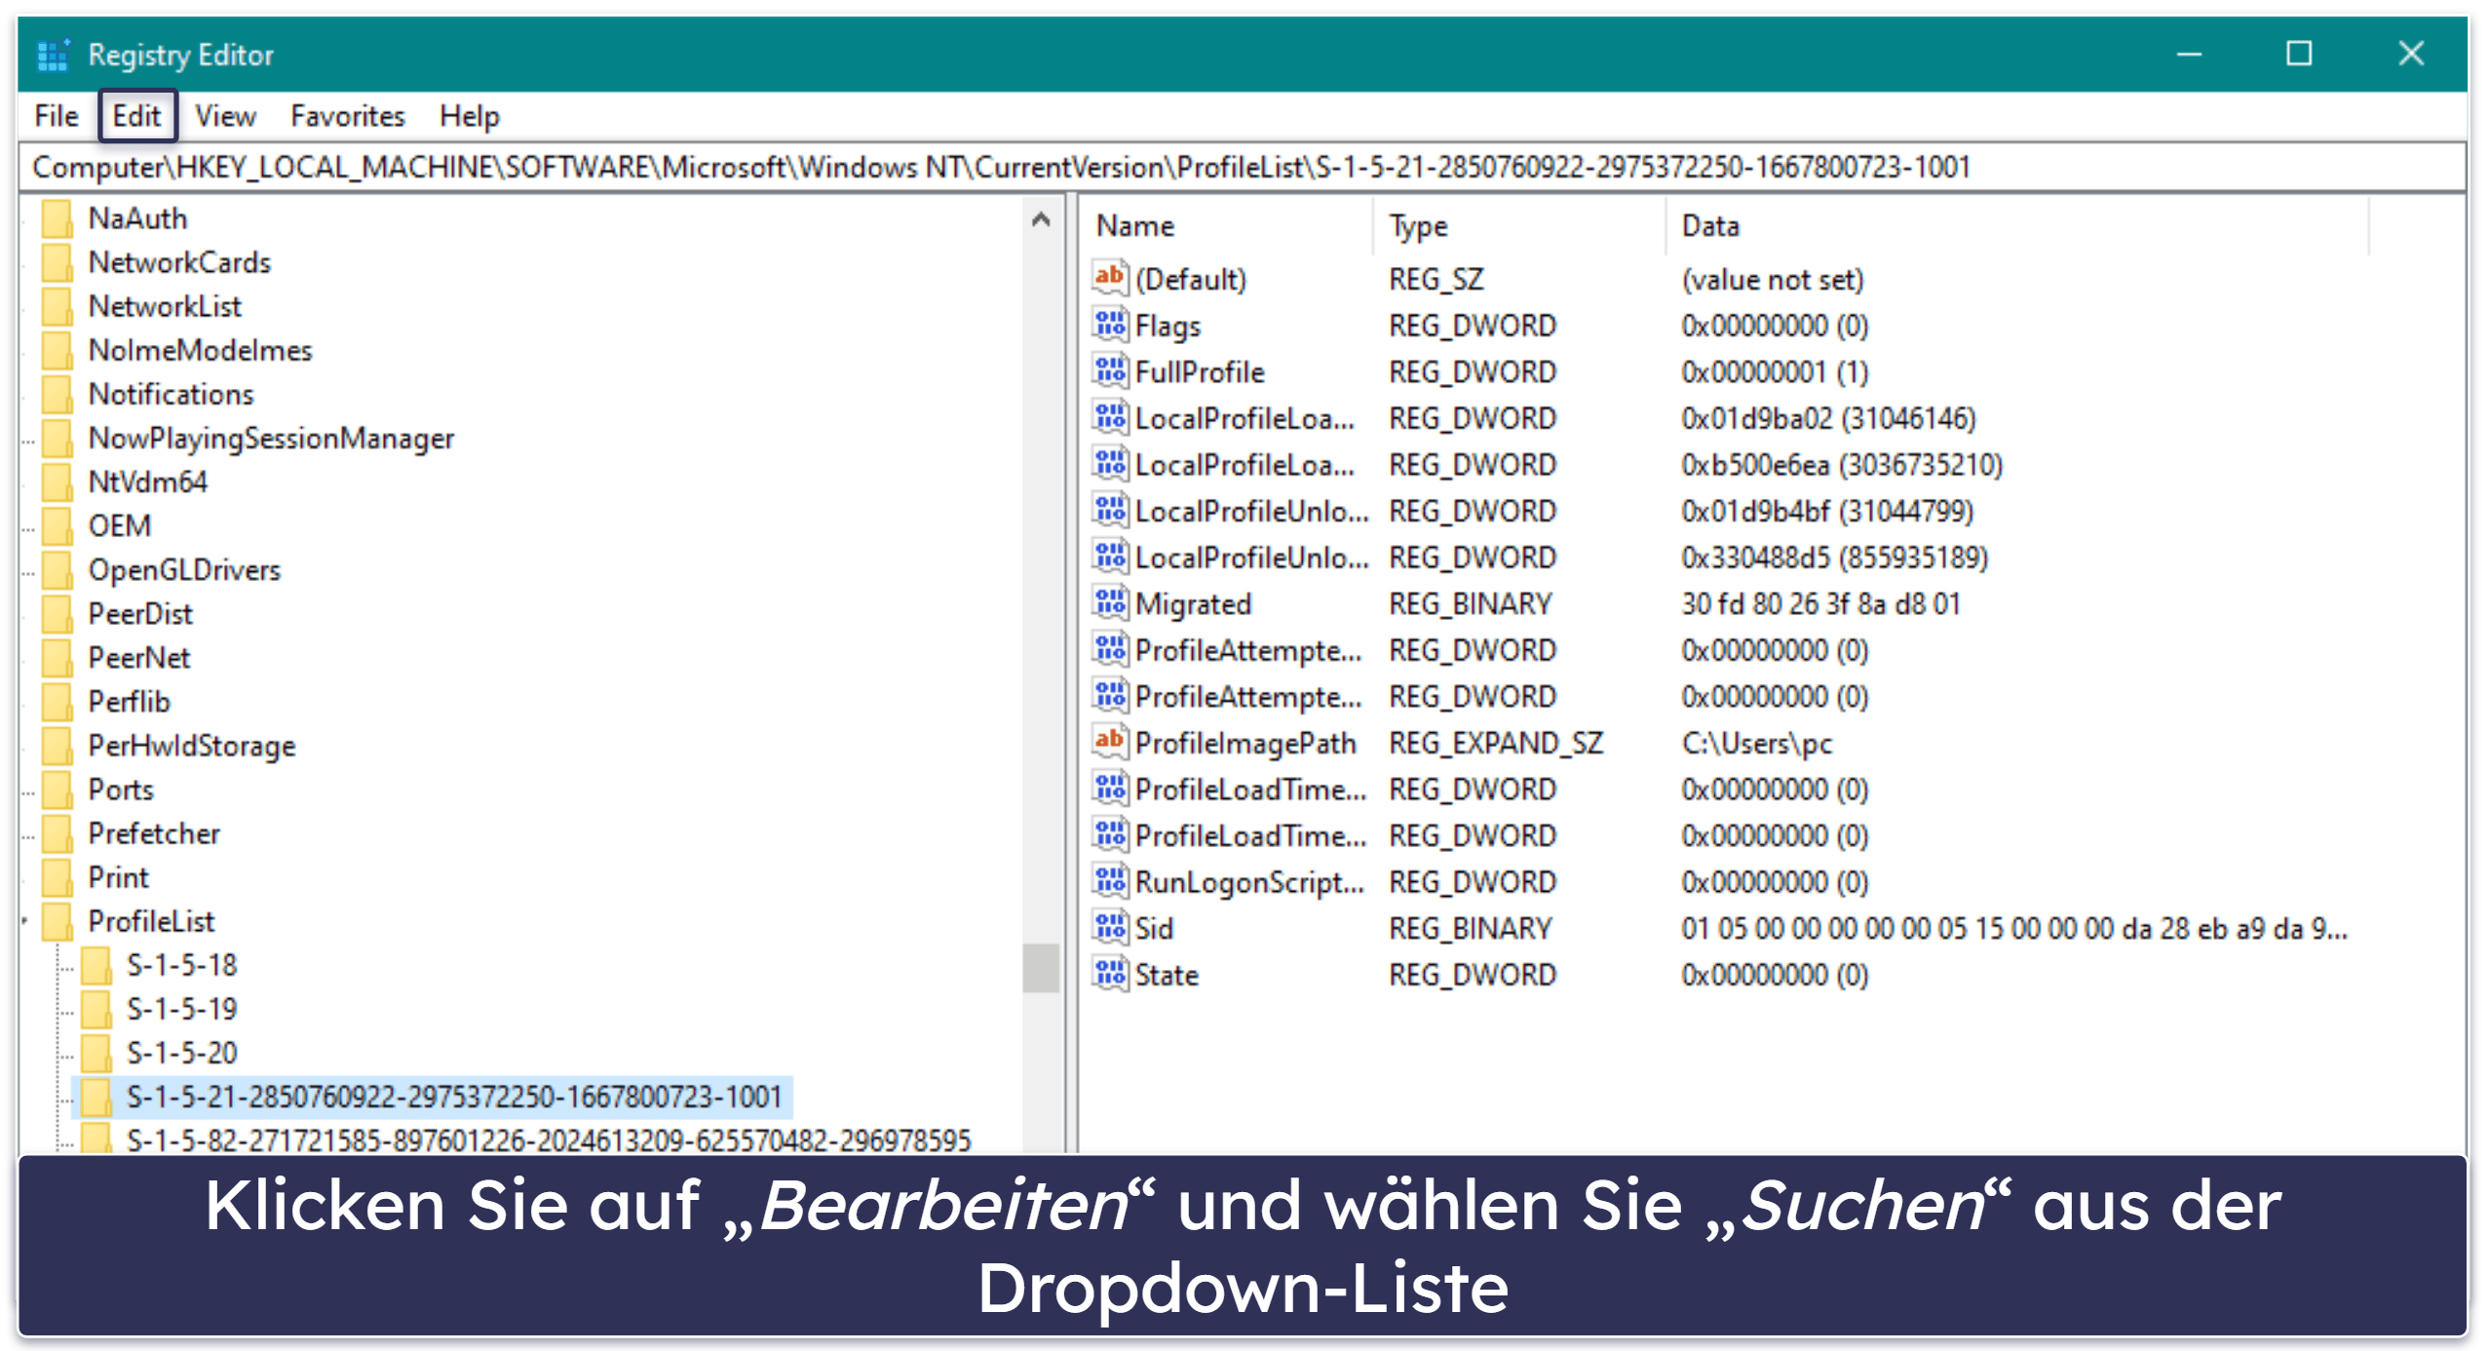Select the FullProfile value name

(1200, 371)
